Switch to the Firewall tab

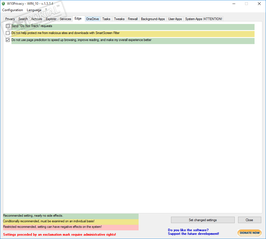tap(133, 19)
